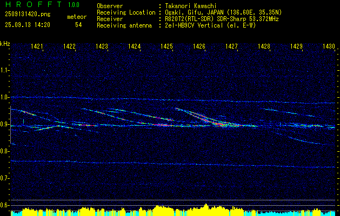Click the 0.9 frequency axis label
The width and height of the screenshot is (340, 216).
[4, 124]
